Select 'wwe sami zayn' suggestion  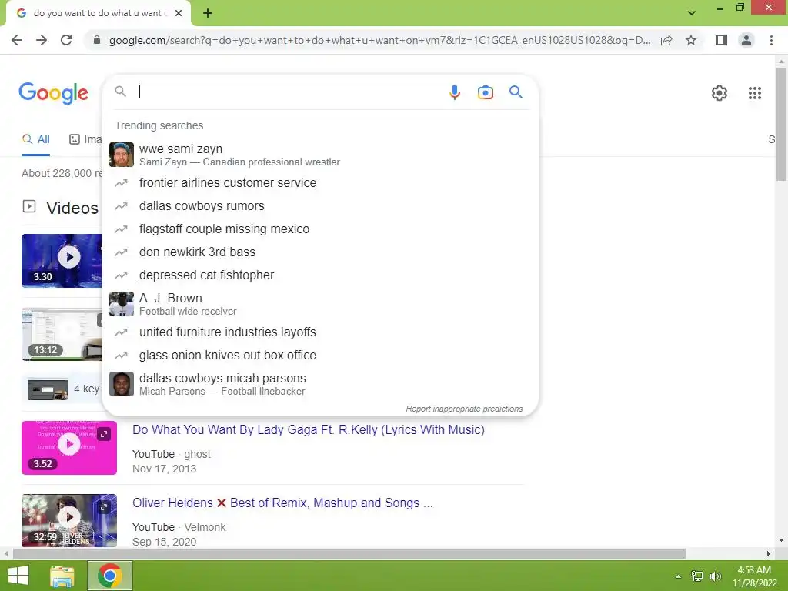pos(320,155)
